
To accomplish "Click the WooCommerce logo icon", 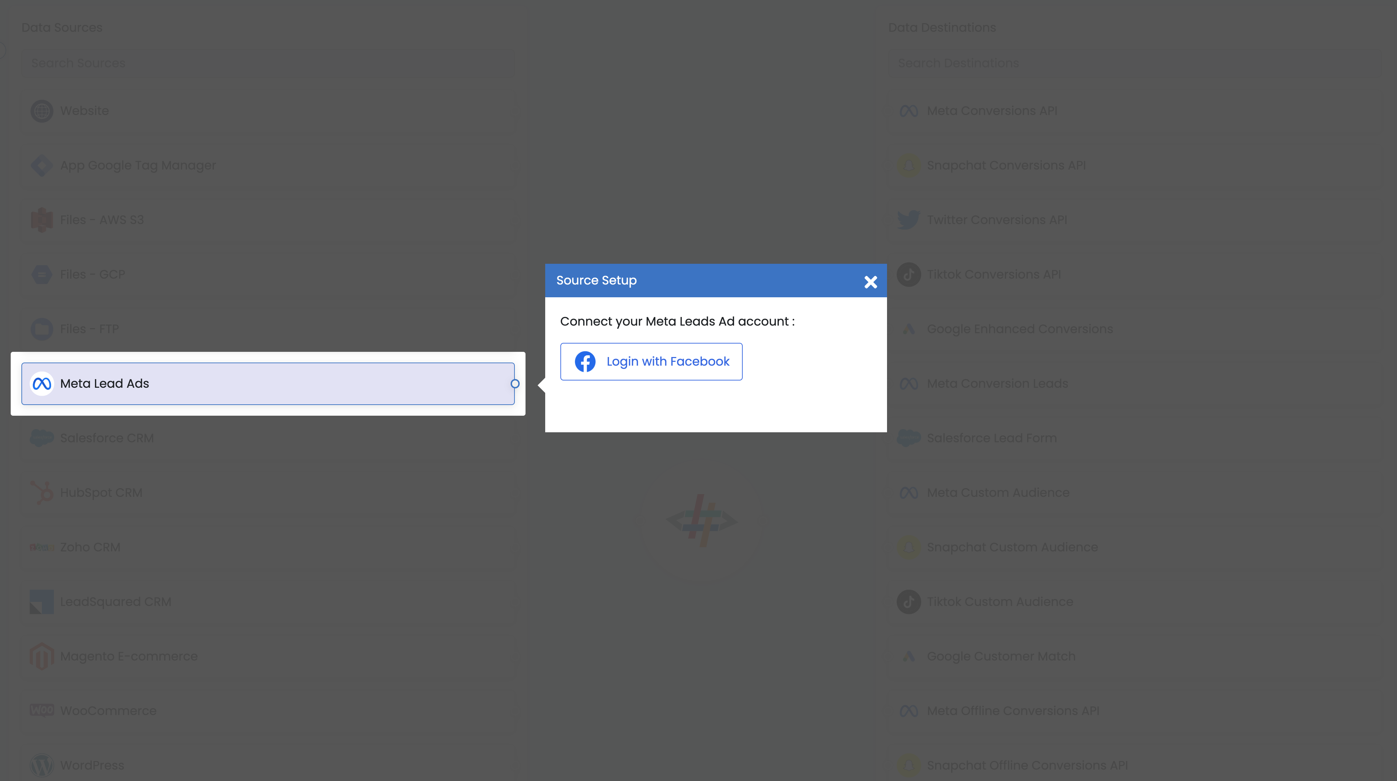I will [42, 711].
